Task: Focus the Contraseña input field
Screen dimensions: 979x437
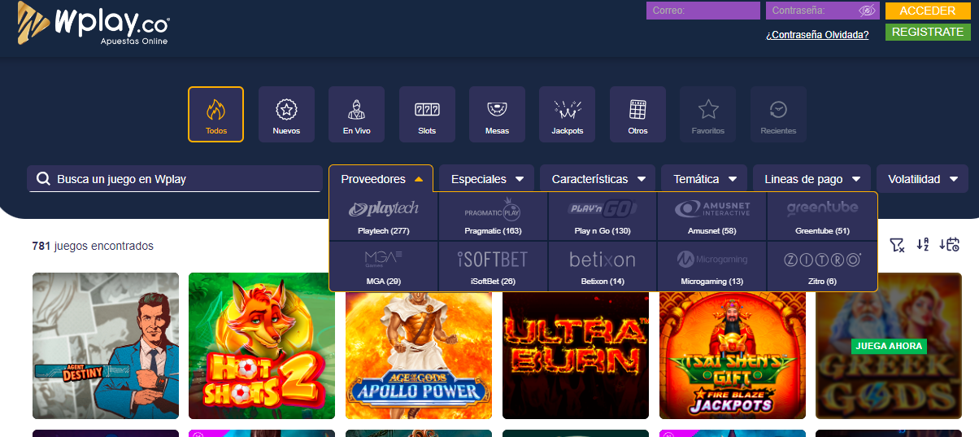Action: (x=823, y=11)
